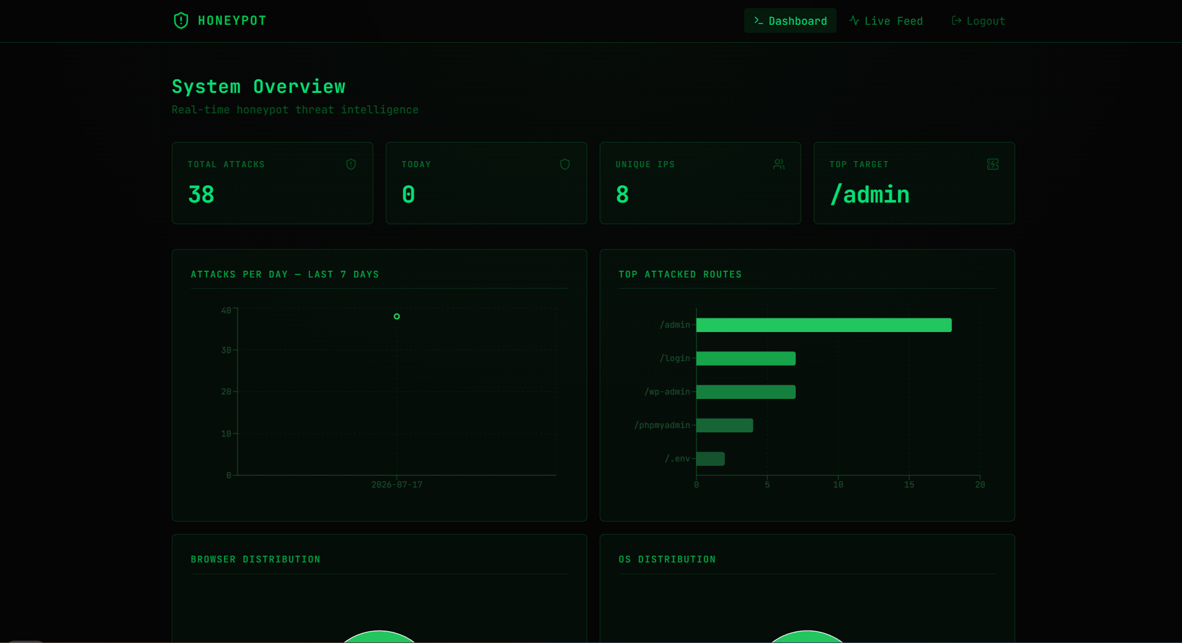
Task: Click the /admin bar in Top Attacked Routes
Action: pyautogui.click(x=824, y=325)
